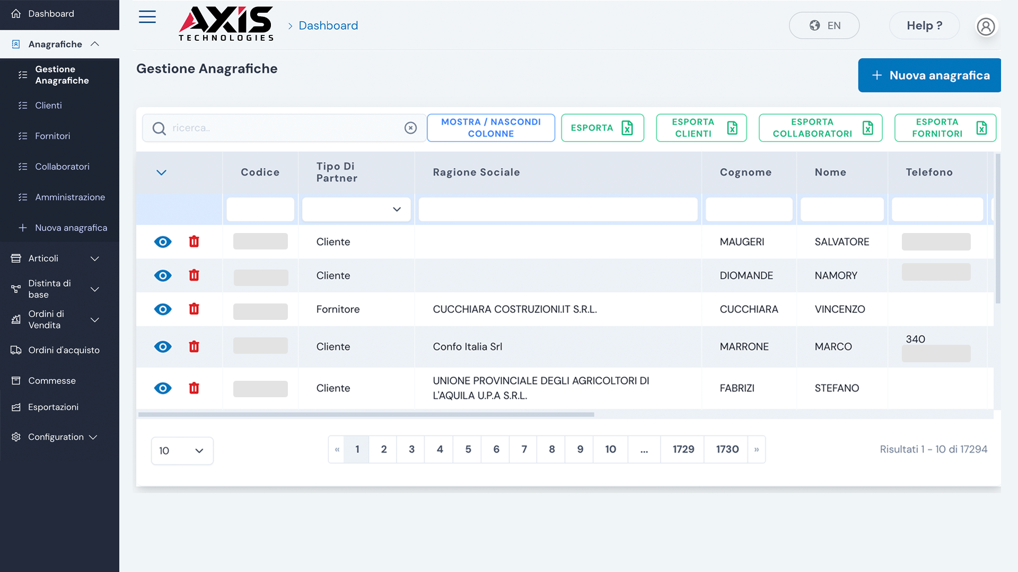View MARRONE MARCO record via eye icon
Viewport: 1018px width, 572px height.
(x=163, y=346)
